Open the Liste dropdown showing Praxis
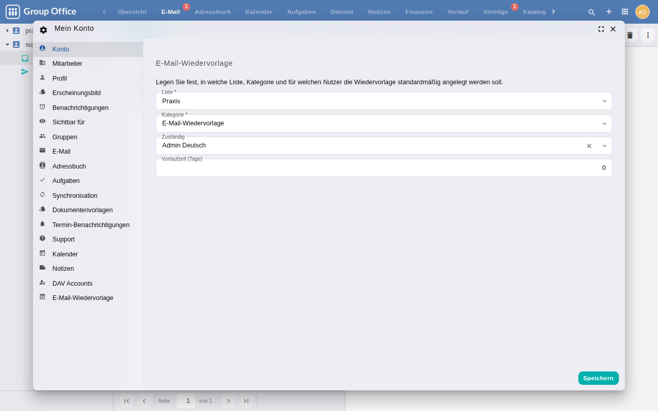This screenshot has width=658, height=411. coord(384,101)
